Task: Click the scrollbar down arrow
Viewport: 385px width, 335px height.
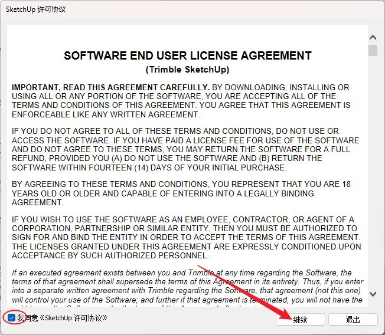Action: coord(373,294)
